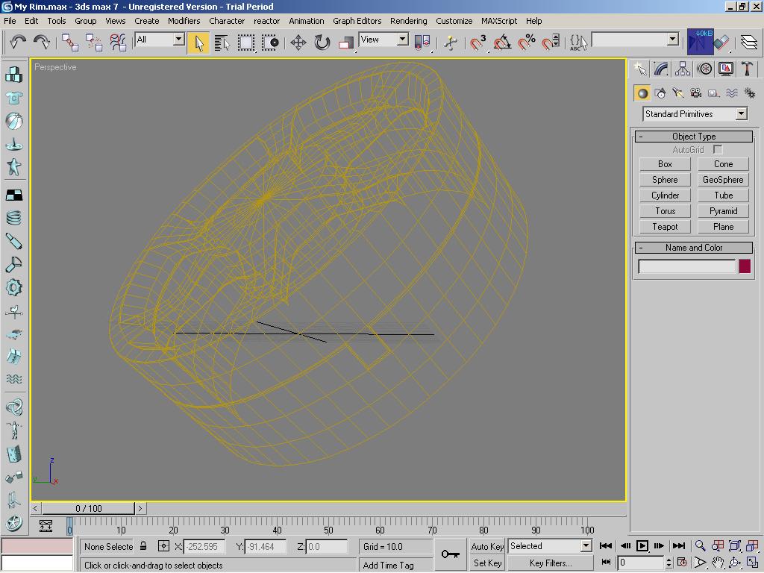Collapse the Name and Color rollout
764x573 pixels.
(694, 248)
